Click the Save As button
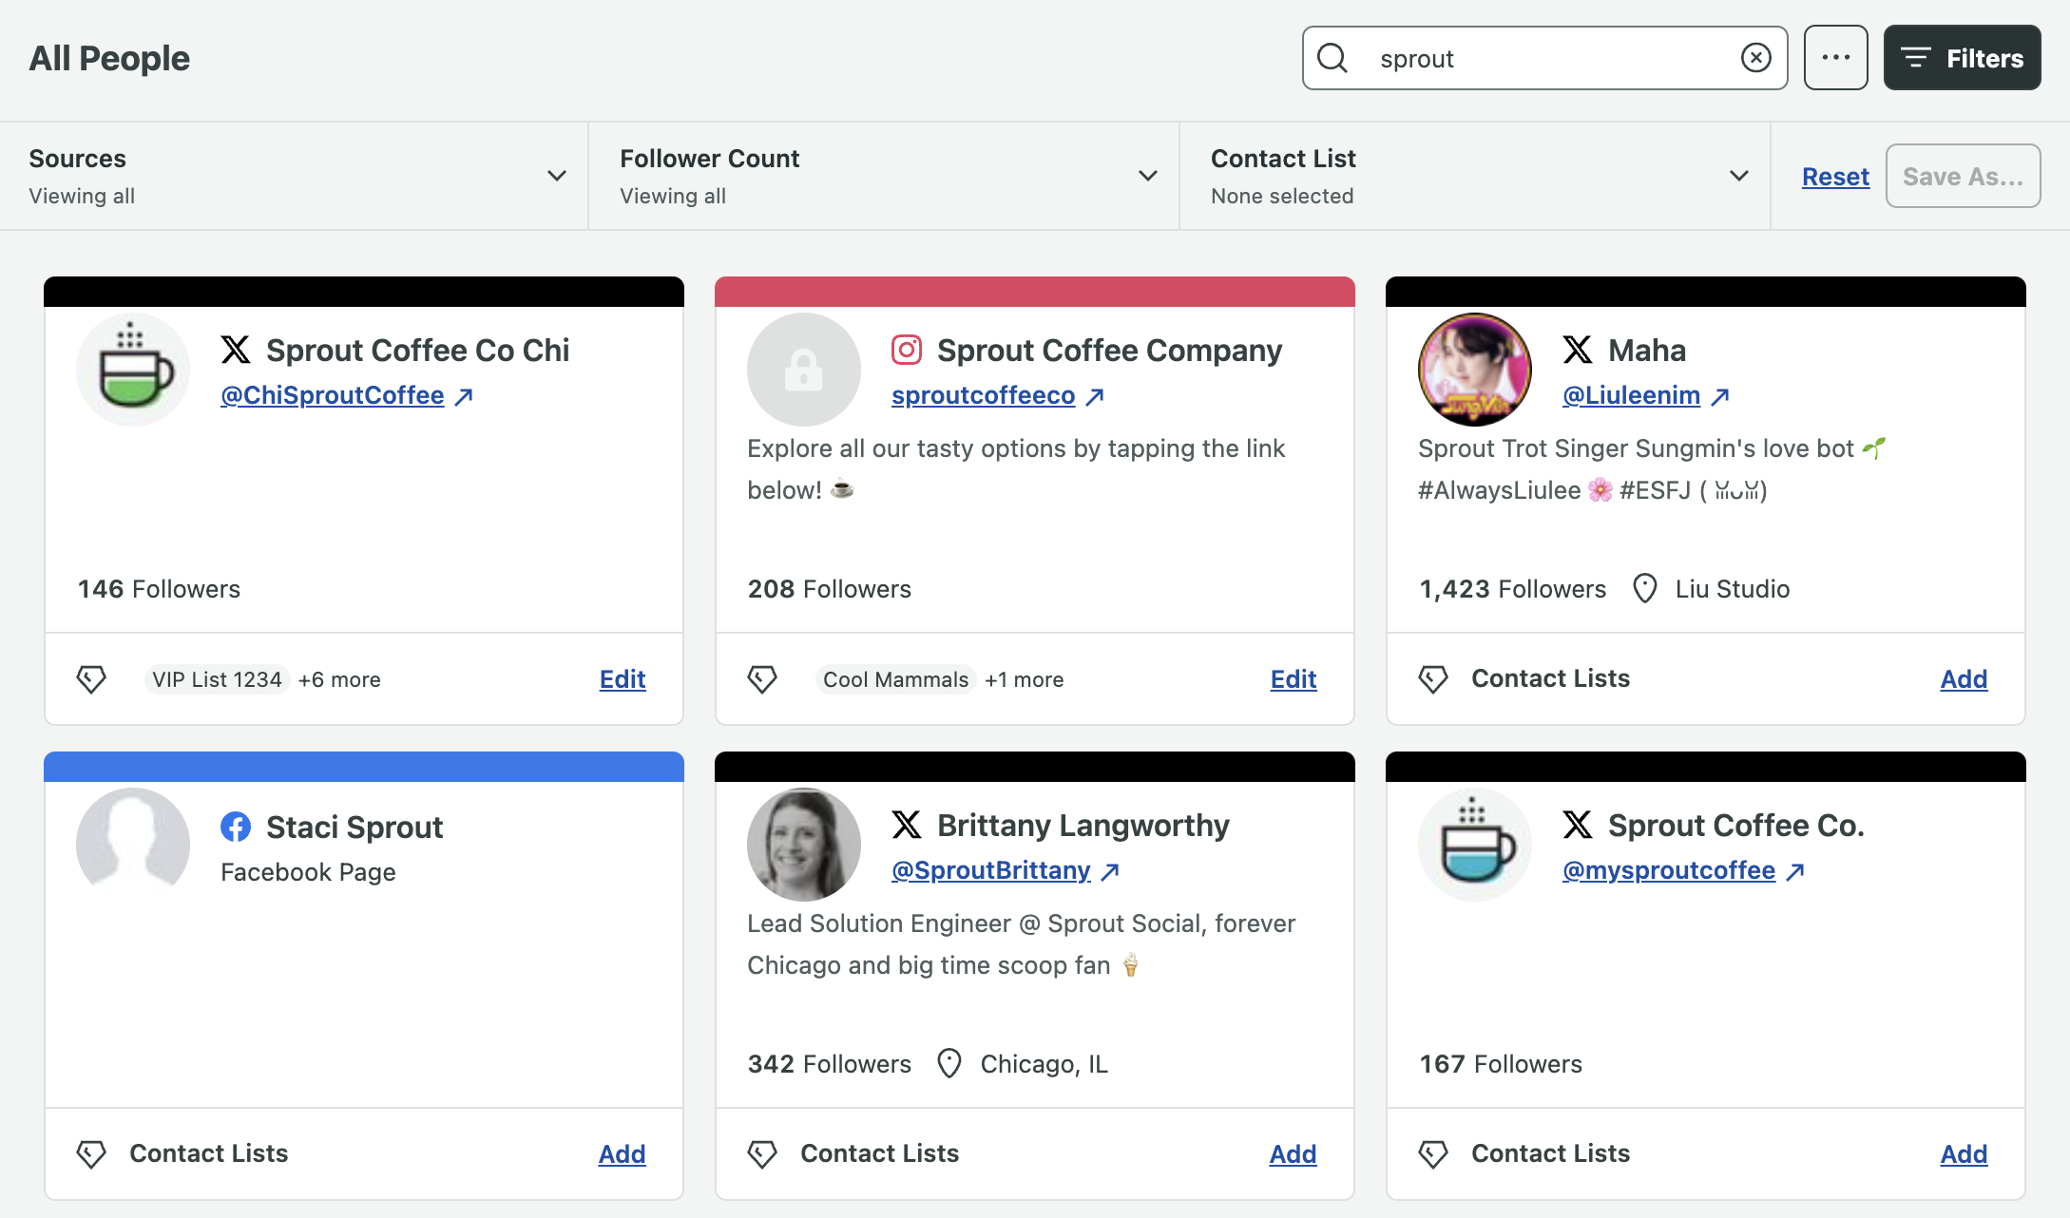Viewport: 2070px width, 1218px height. [1963, 176]
